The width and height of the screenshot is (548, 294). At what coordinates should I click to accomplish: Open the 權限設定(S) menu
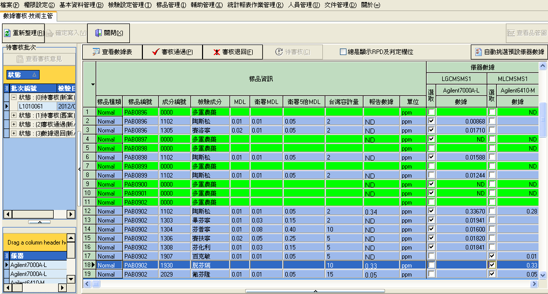[39, 5]
